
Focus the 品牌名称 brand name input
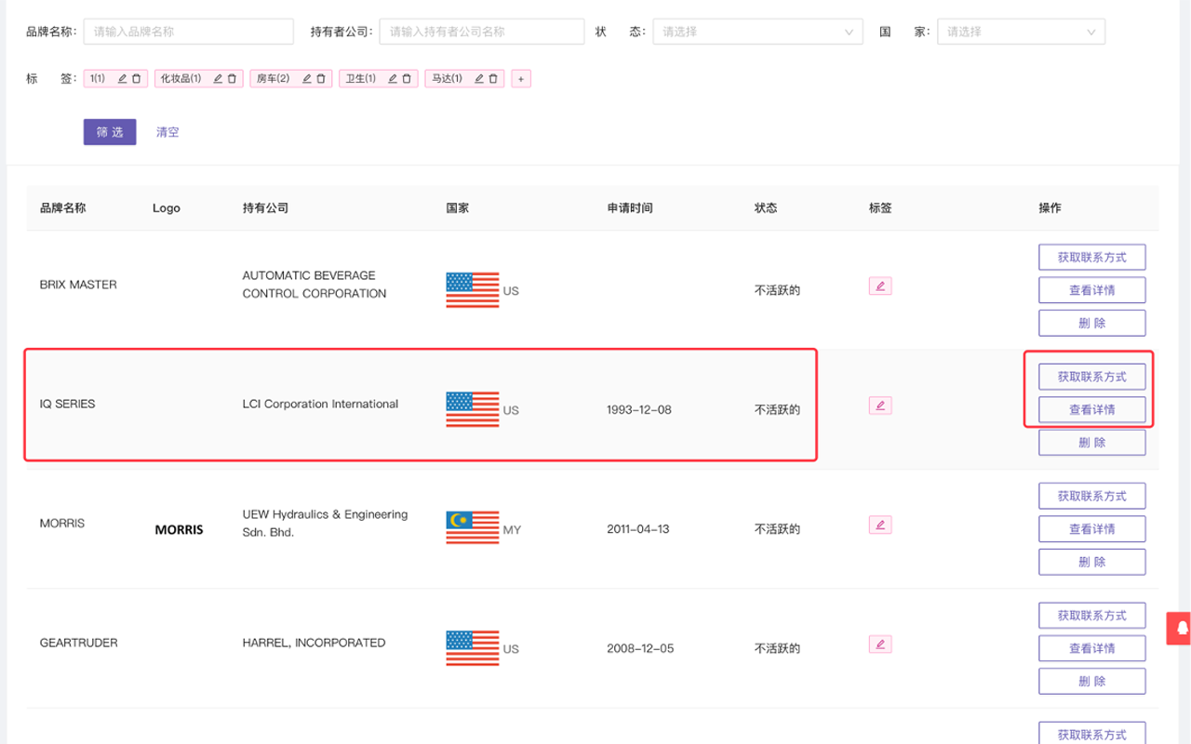(188, 32)
